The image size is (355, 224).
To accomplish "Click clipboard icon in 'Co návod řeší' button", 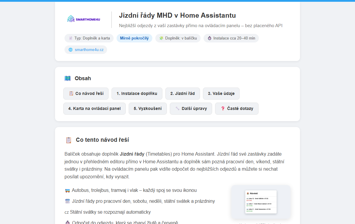I will [71, 93].
